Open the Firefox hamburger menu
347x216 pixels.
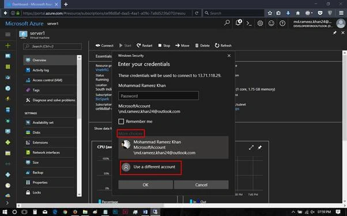(x=341, y=13)
